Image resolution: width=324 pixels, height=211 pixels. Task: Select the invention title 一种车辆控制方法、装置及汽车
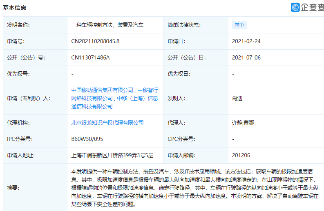point(107,25)
